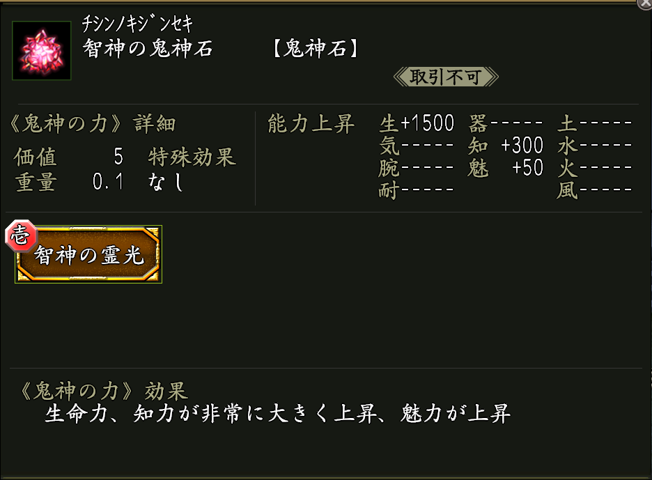The image size is (652, 480).
Task: Click the red 壱 slot badge
Action: coord(18,236)
